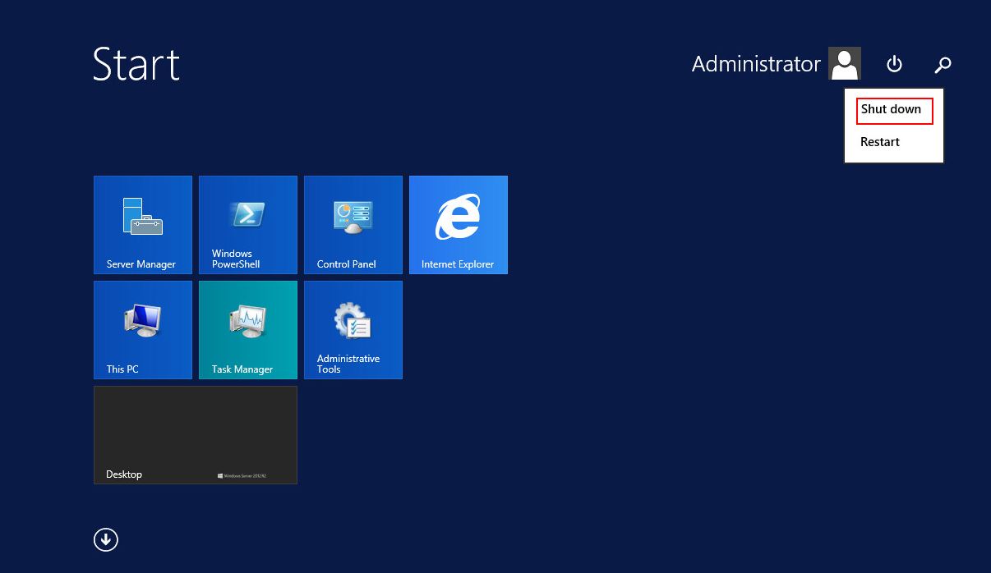Screen dimensions: 991x573
Task: Switch to the Desktop tile
Action: [196, 435]
